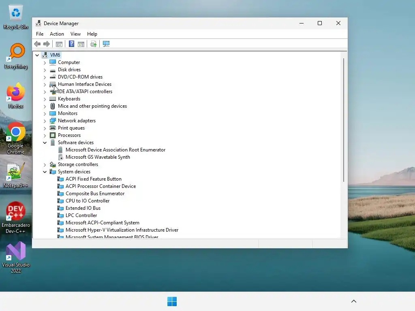Select CPU to IO Controller device
Screen dimensions: 415x311
(x=88, y=201)
